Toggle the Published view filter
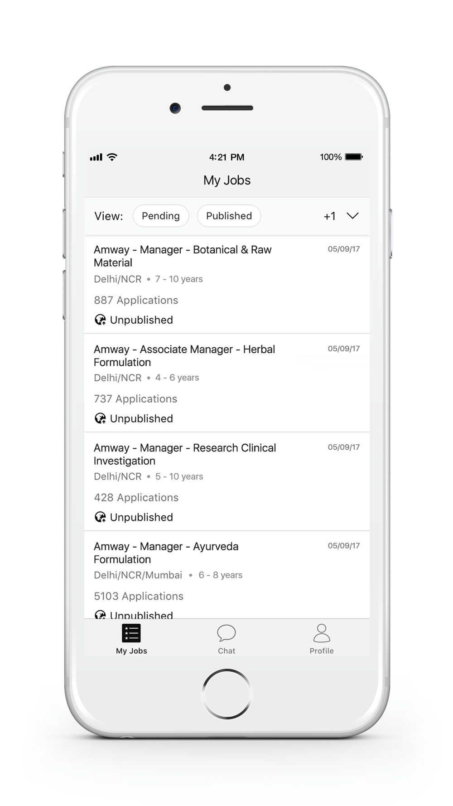 229,216
